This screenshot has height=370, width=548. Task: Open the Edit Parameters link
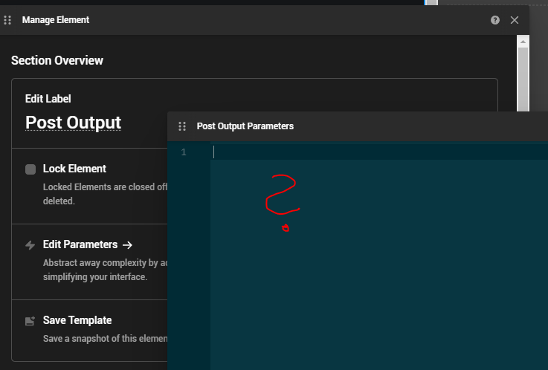coord(80,244)
